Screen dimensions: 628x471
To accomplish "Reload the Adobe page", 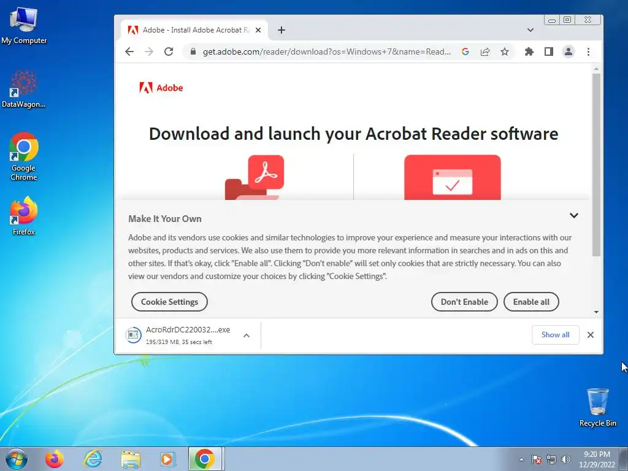I will (169, 52).
